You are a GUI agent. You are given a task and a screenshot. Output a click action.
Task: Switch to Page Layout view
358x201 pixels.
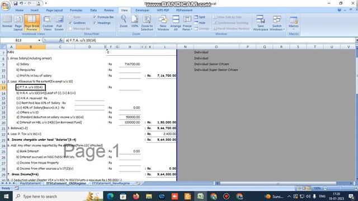[18, 23]
